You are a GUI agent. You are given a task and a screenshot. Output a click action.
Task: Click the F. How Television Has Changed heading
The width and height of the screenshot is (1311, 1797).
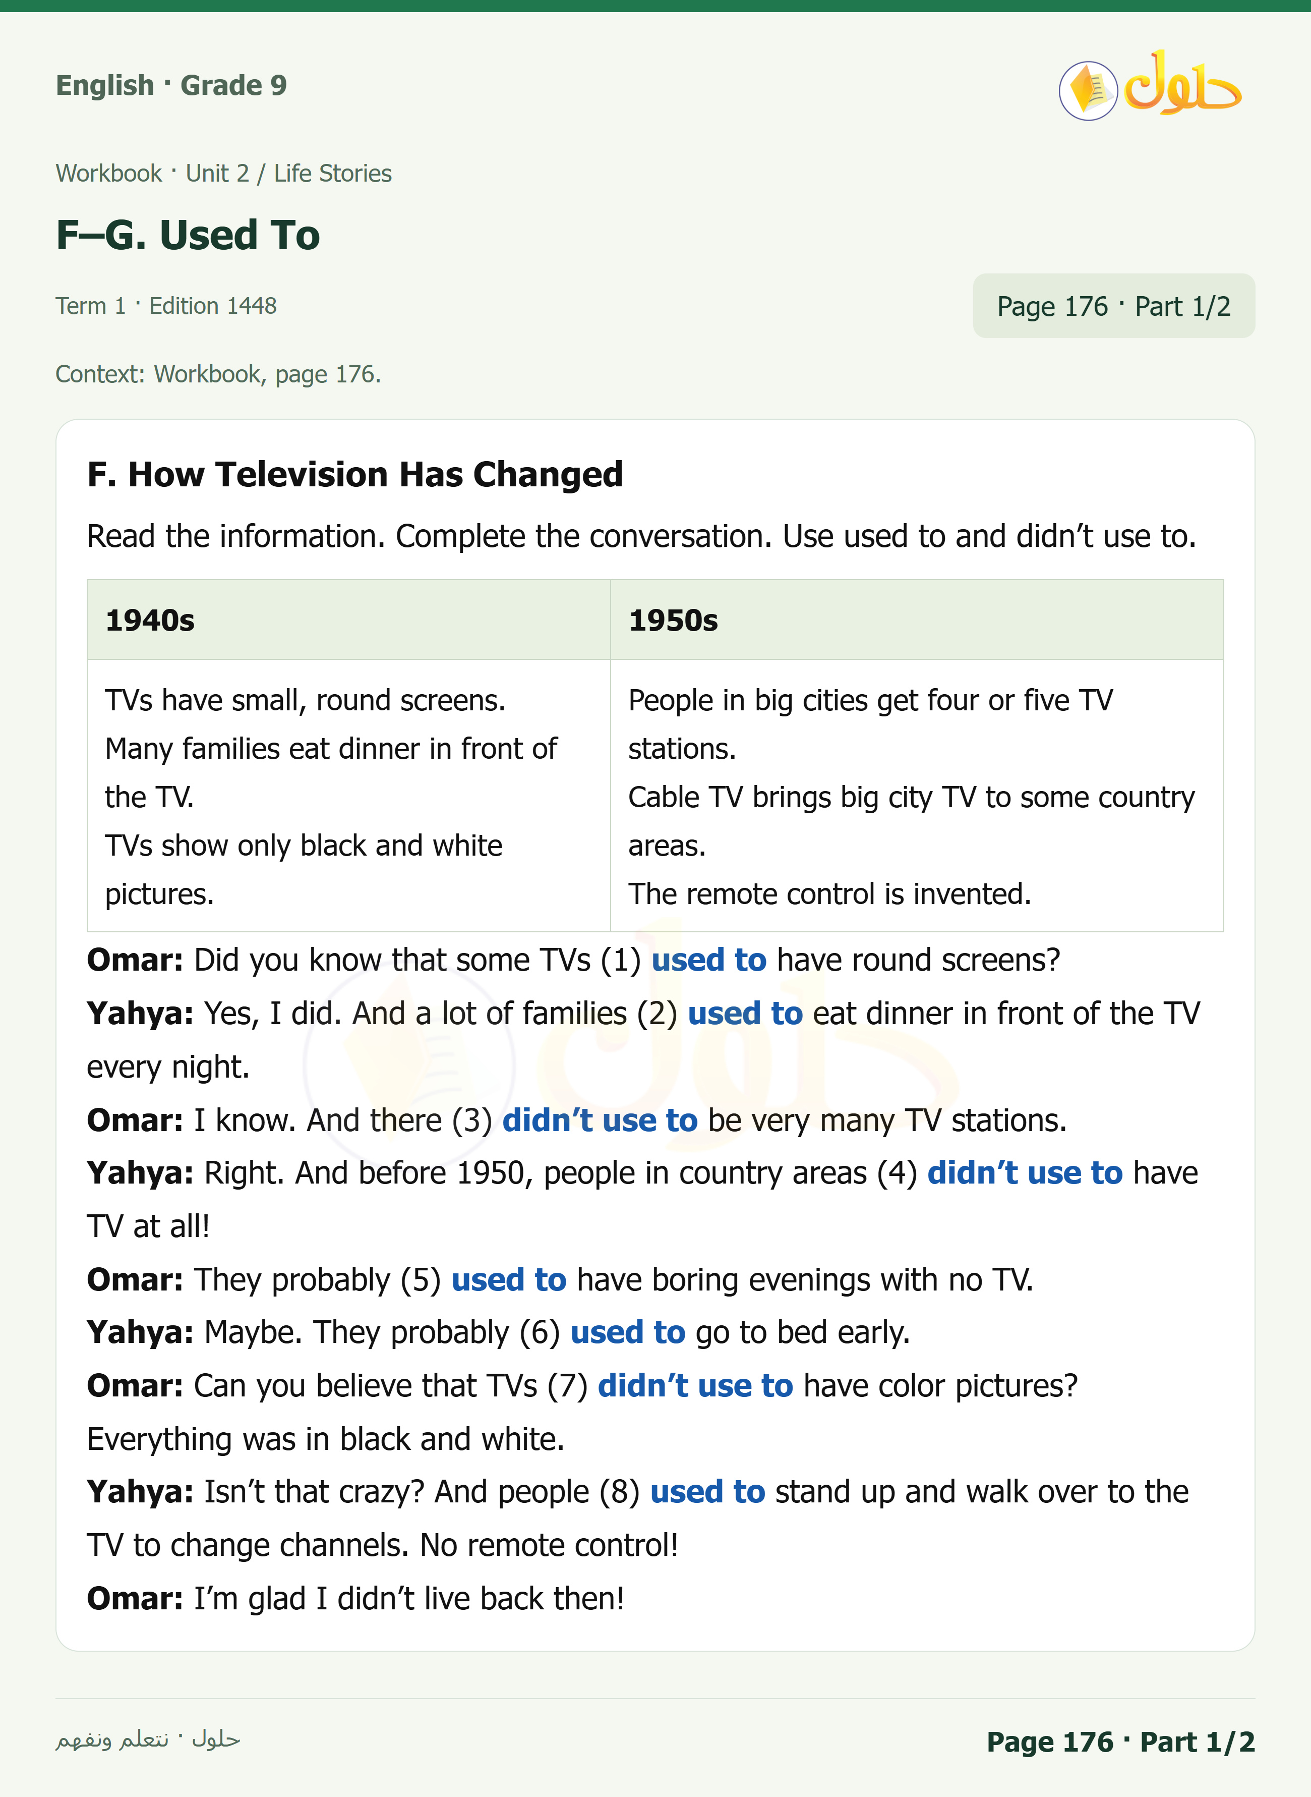355,474
